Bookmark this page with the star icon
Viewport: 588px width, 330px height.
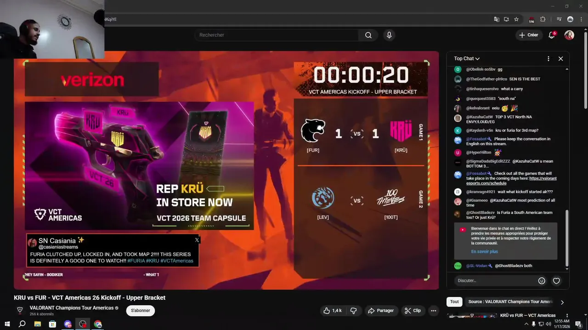click(516, 19)
